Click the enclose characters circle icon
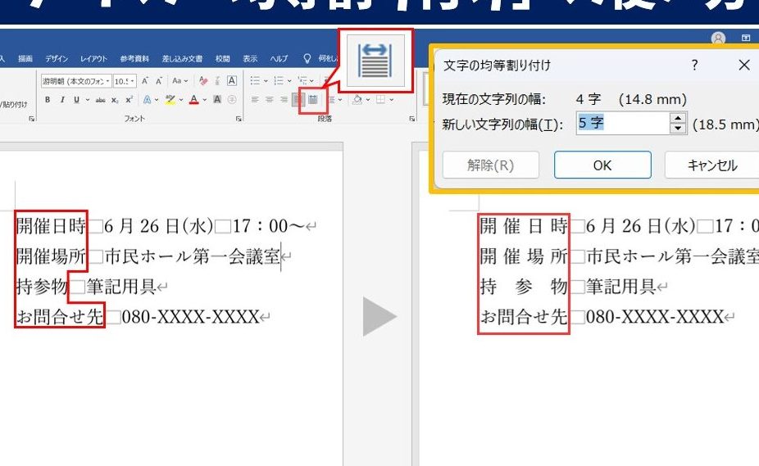The width and height of the screenshot is (759, 466). 232,100
